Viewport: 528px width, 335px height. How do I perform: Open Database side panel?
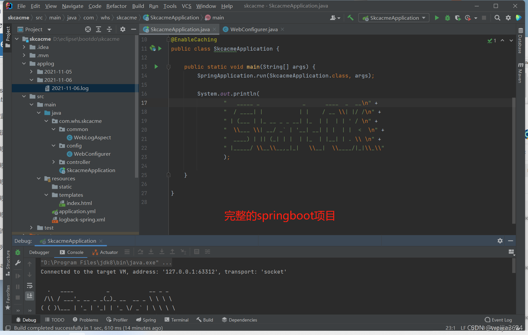point(520,41)
